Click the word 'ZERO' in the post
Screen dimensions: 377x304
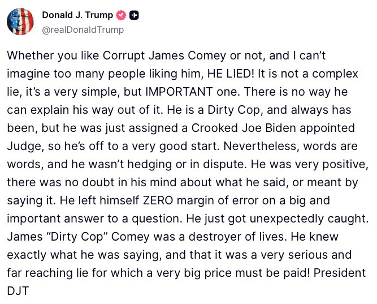pos(158,200)
